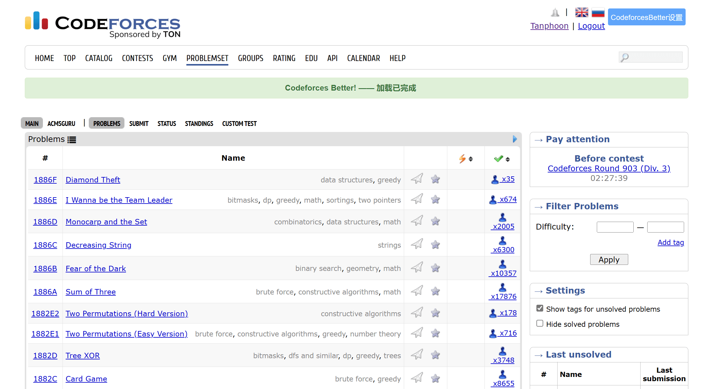Open the CUSTOM TEST tab

(239, 124)
